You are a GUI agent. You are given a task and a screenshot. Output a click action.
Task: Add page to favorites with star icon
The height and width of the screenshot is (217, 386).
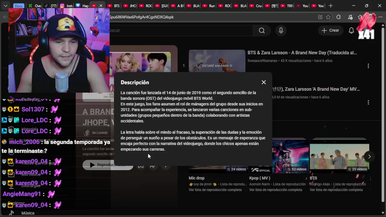tap(328, 17)
